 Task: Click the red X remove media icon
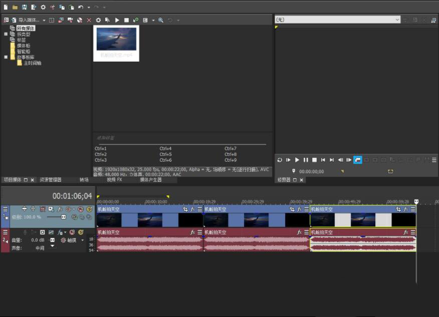tap(89, 20)
